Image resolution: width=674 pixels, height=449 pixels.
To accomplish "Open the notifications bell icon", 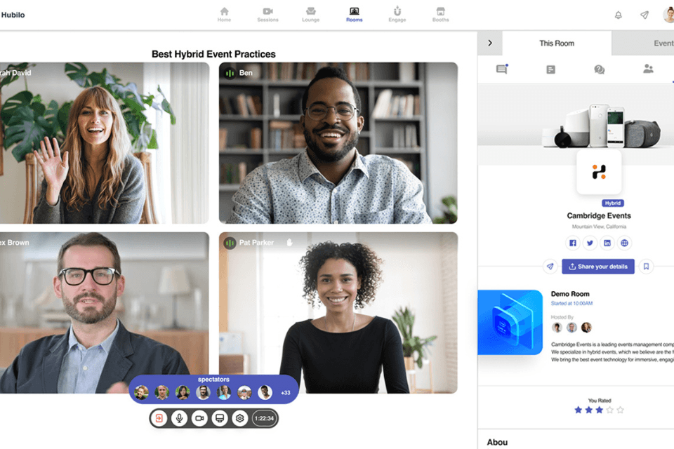I will click(x=618, y=15).
